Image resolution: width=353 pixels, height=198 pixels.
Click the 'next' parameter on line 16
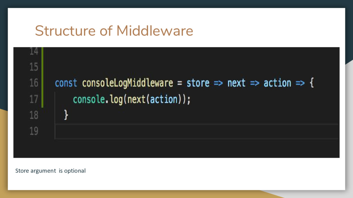pos(236,83)
